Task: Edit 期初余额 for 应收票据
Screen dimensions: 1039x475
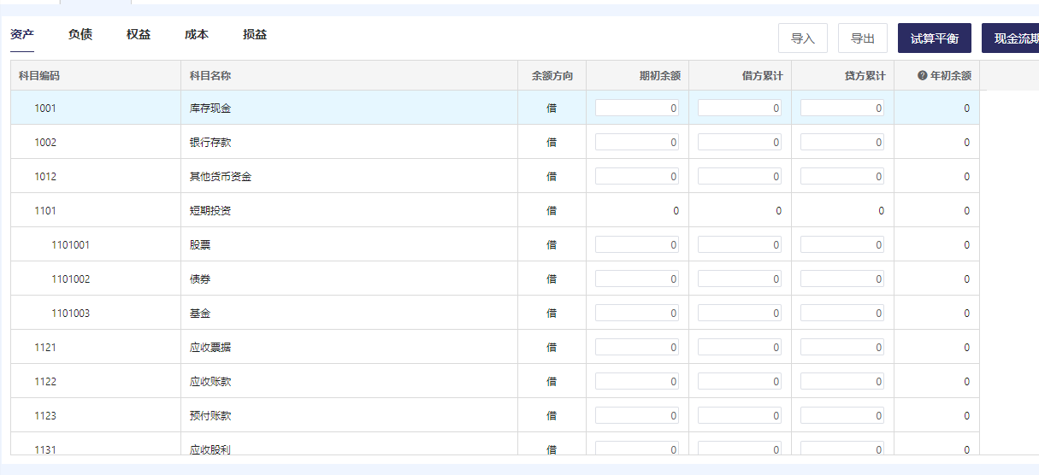Action: tap(637, 348)
